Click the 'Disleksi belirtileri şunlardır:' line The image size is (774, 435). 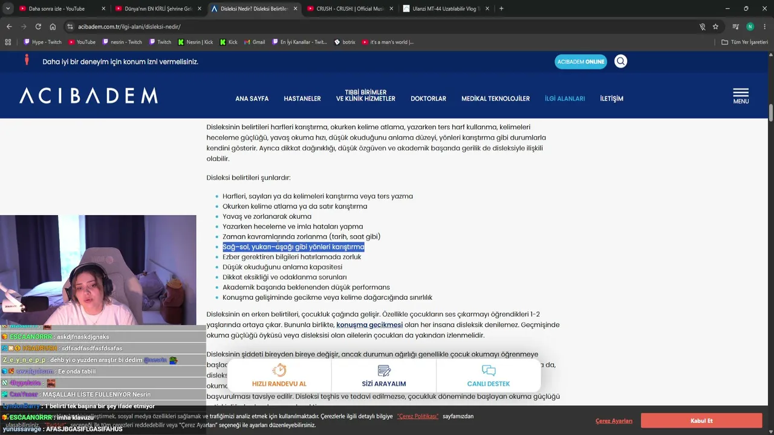249,178
